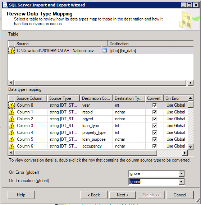201x205 pixels.
Task: Open the On Error setting for Column 2
Action: [176, 119]
